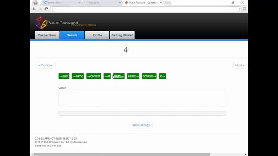Go to the Getting Started tab
Image resolution: width=278 pixels, height=156 pixels.
122,35
